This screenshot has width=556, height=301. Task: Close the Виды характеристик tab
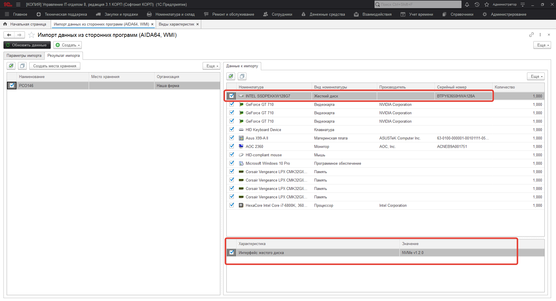click(198, 24)
